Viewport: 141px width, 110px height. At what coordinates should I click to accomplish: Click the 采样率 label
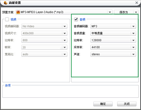[x=78, y=47]
